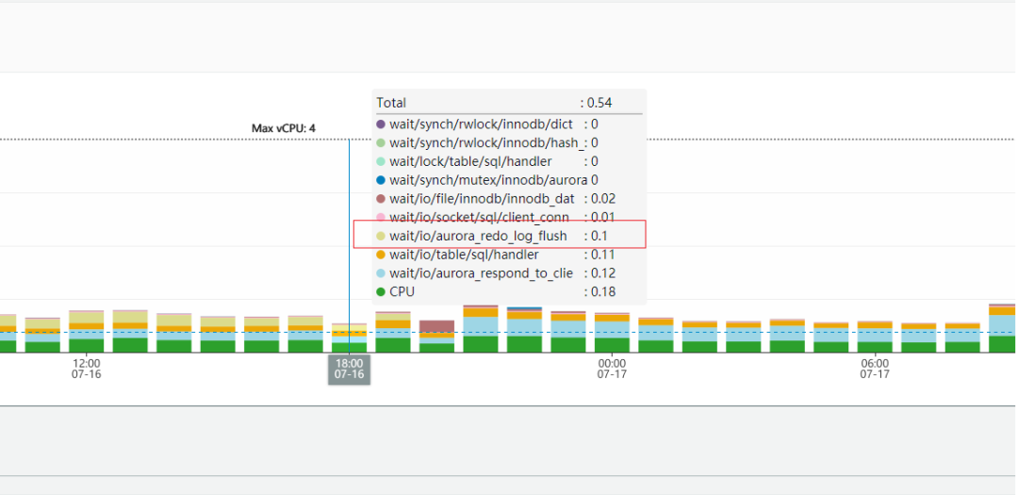Click the purple rwlock/innodb/dict legend dot
Viewport: 1018px width, 495px height.
pyautogui.click(x=381, y=124)
